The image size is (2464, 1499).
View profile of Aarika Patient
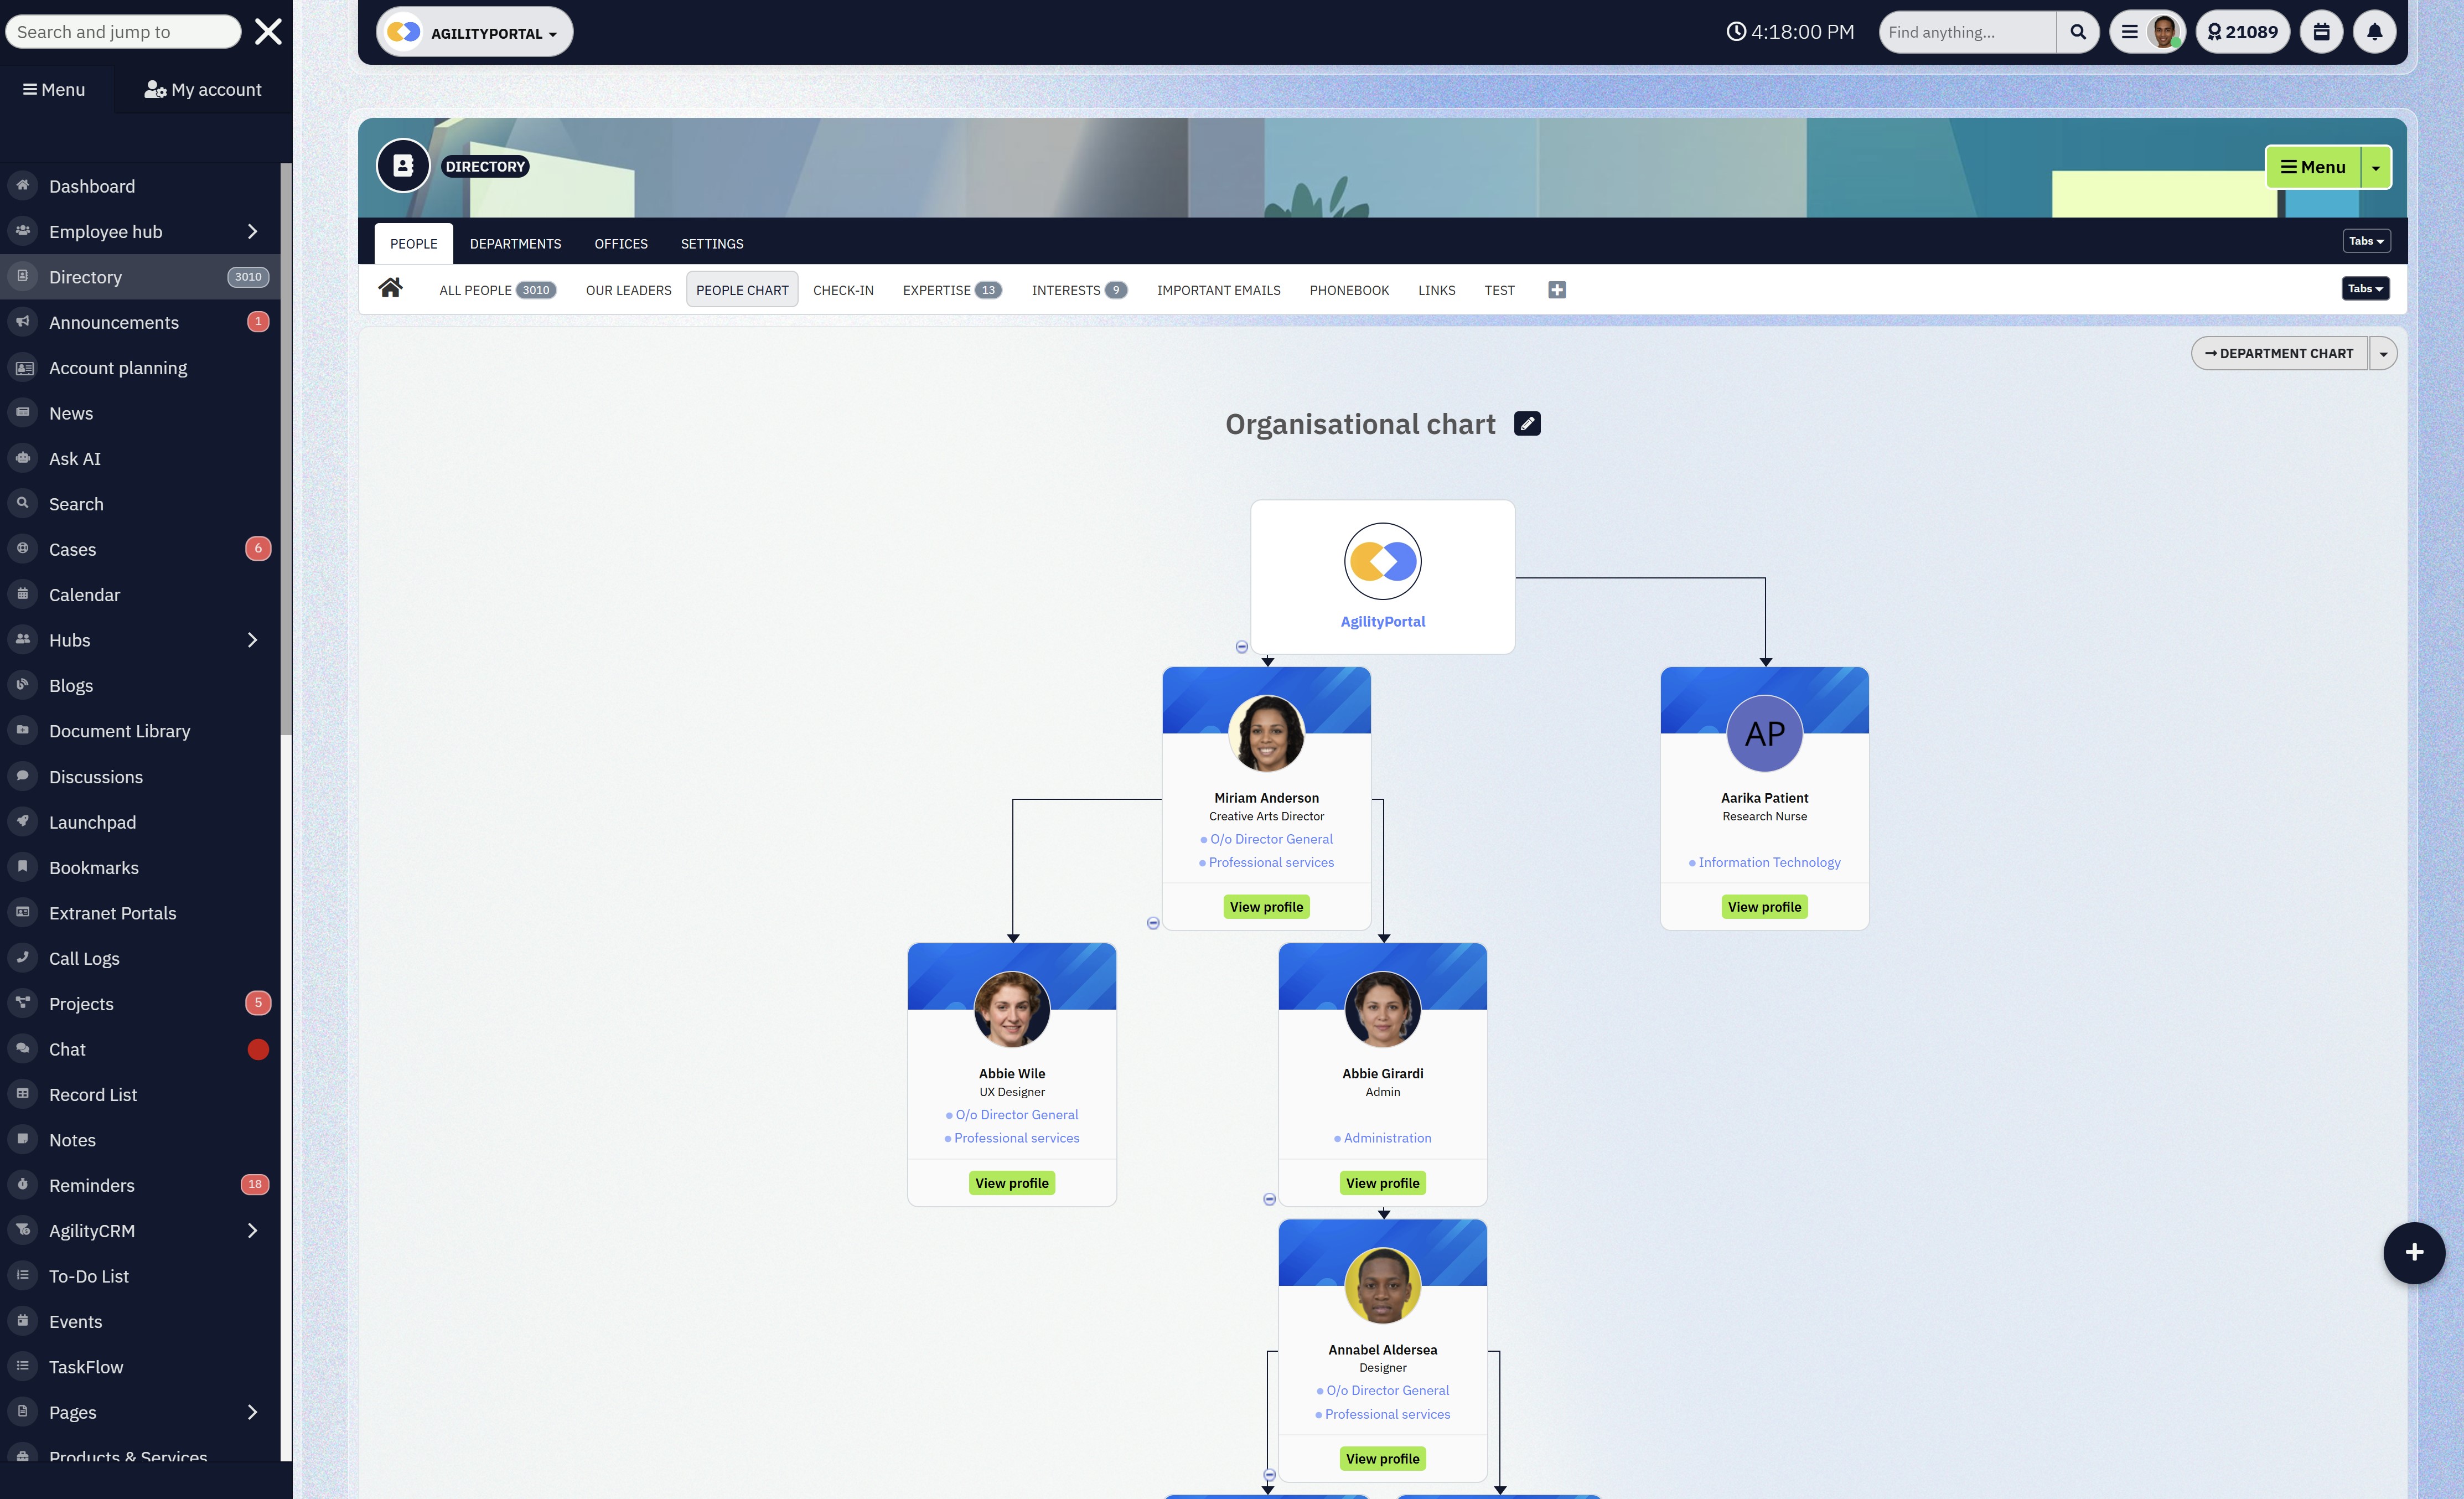coord(1764,907)
